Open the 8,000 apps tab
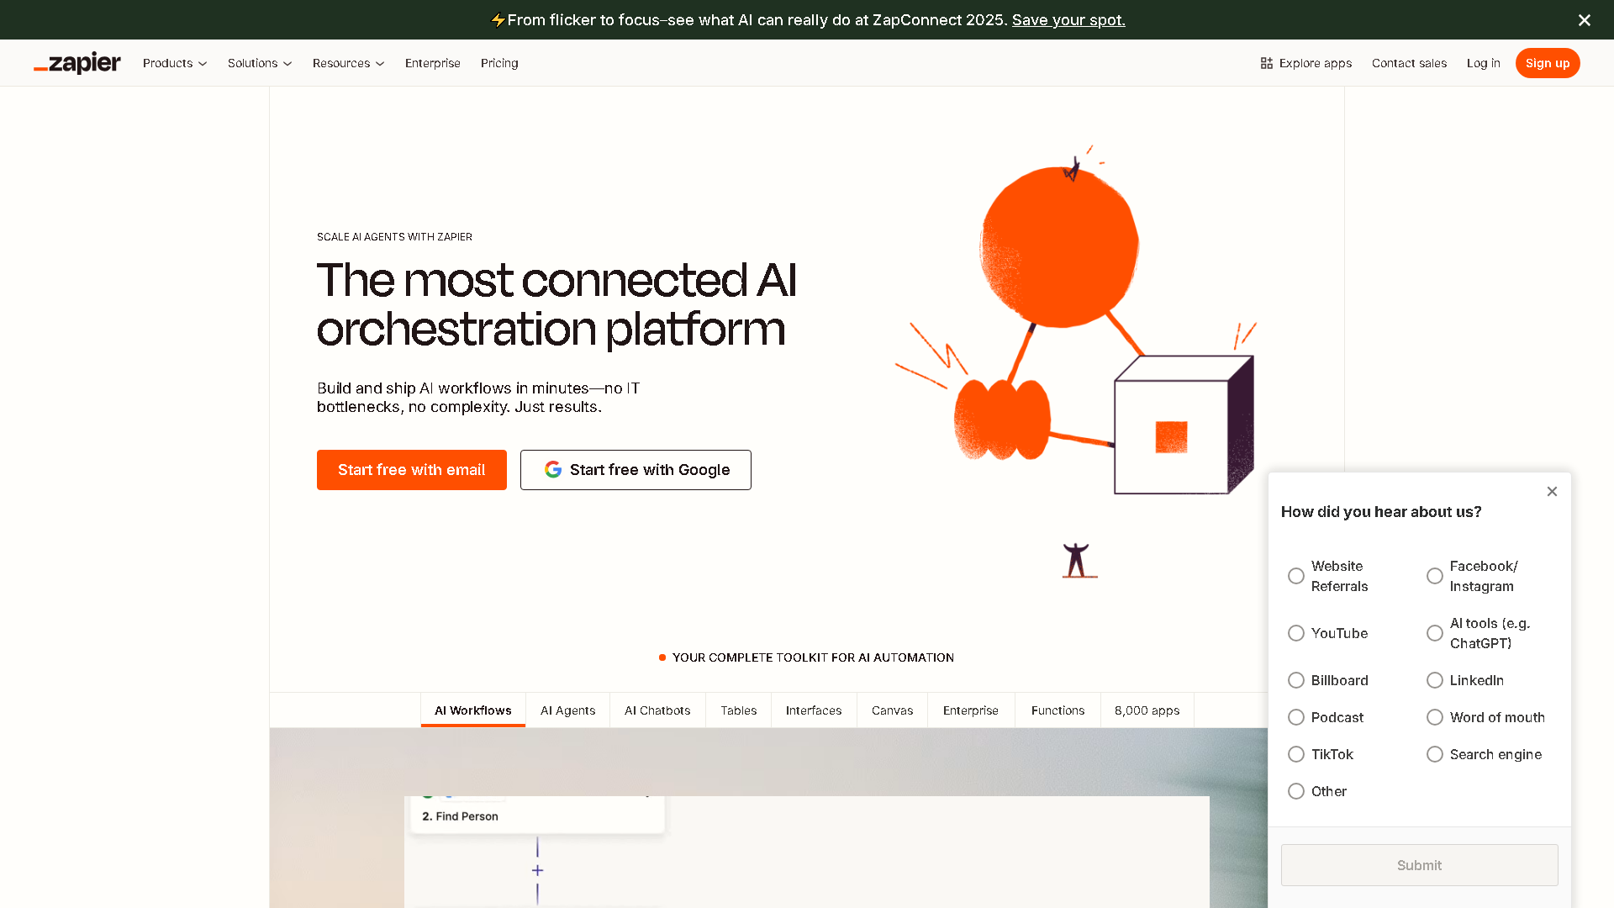The width and height of the screenshot is (1614, 908). [1147, 710]
